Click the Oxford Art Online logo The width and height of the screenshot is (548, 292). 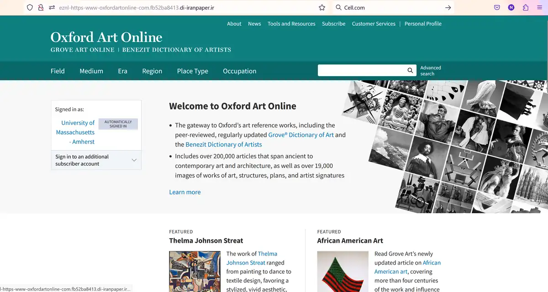click(106, 37)
